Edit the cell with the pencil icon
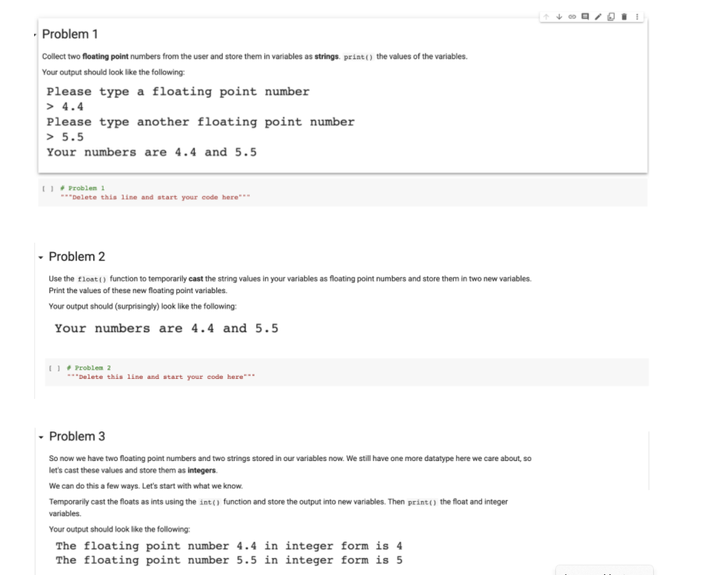Screen dimensions: 716x575 pyautogui.click(x=598, y=17)
